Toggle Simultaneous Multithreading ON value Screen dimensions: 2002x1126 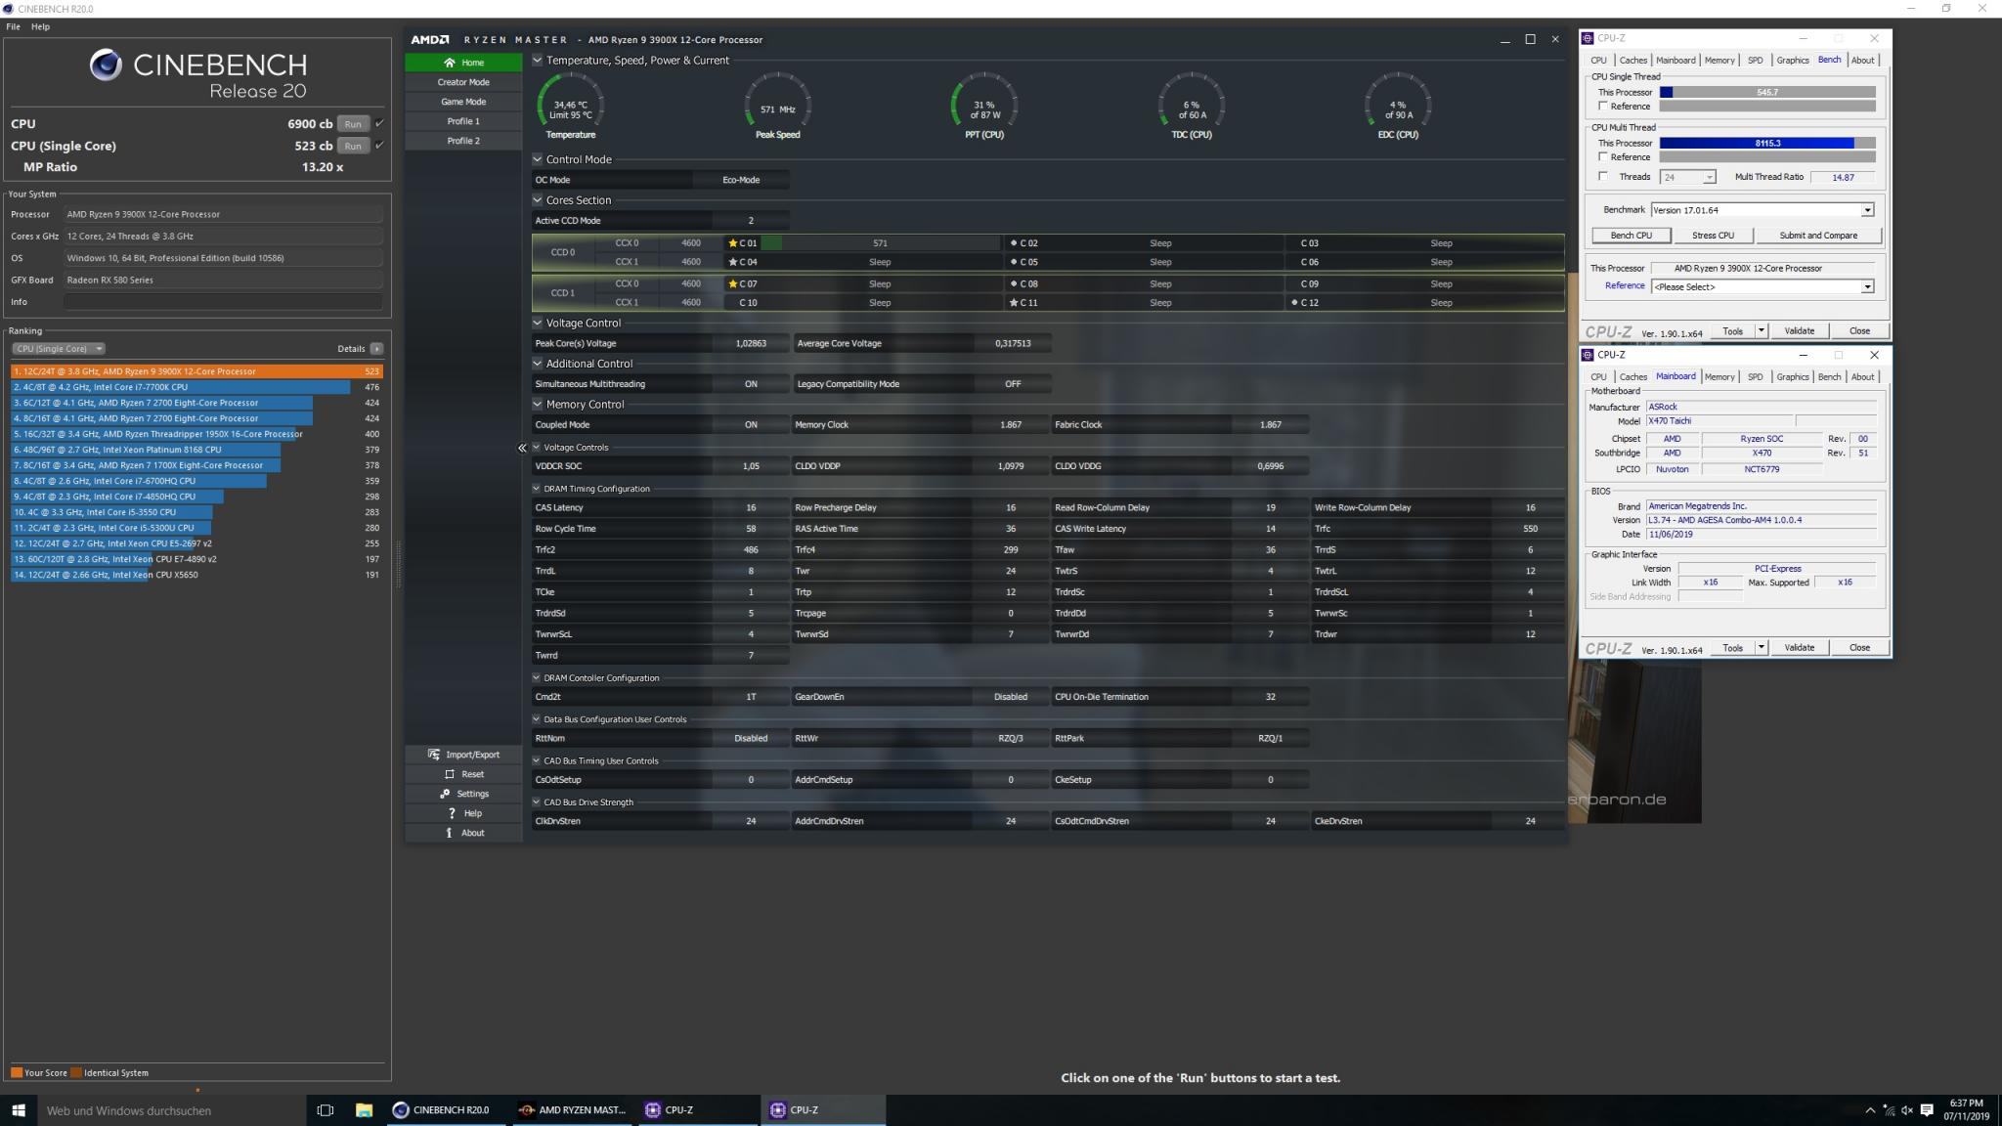[x=751, y=384]
